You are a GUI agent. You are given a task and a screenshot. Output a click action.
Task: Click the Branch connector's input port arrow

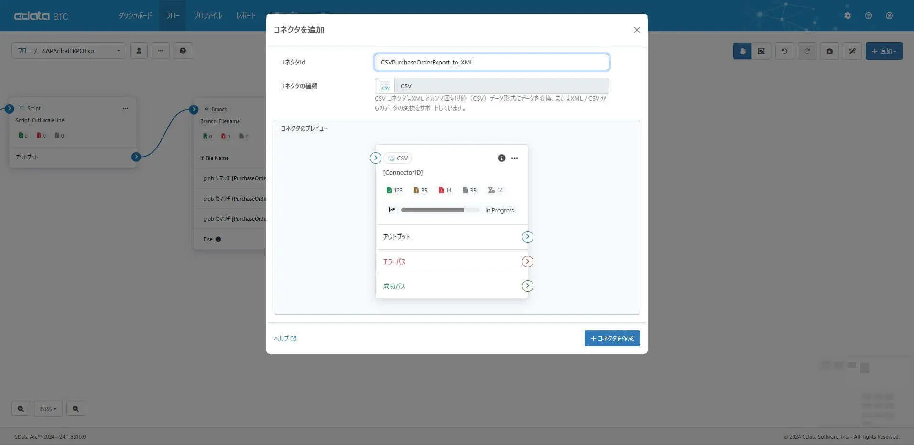[x=194, y=109]
